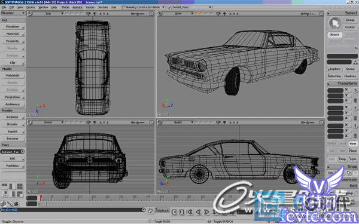Toggle eye icon in Right viewport header
Image resolution: width=359 pixels, height=224 pixels.
[224, 122]
